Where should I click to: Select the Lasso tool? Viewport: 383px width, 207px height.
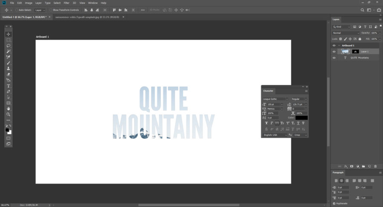click(x=9, y=46)
